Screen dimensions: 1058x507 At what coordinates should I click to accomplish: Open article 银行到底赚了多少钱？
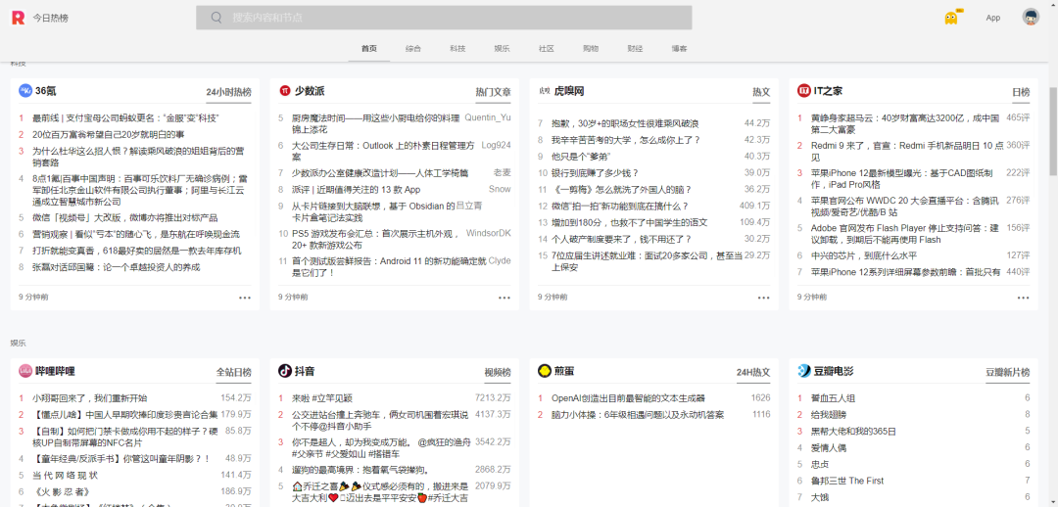coord(596,172)
